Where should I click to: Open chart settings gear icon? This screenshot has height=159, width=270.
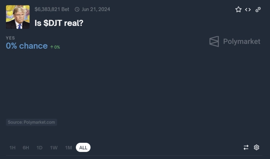point(256,147)
